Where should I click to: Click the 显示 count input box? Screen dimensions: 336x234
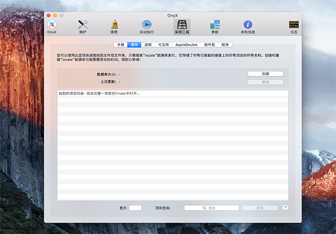click(x=135, y=208)
